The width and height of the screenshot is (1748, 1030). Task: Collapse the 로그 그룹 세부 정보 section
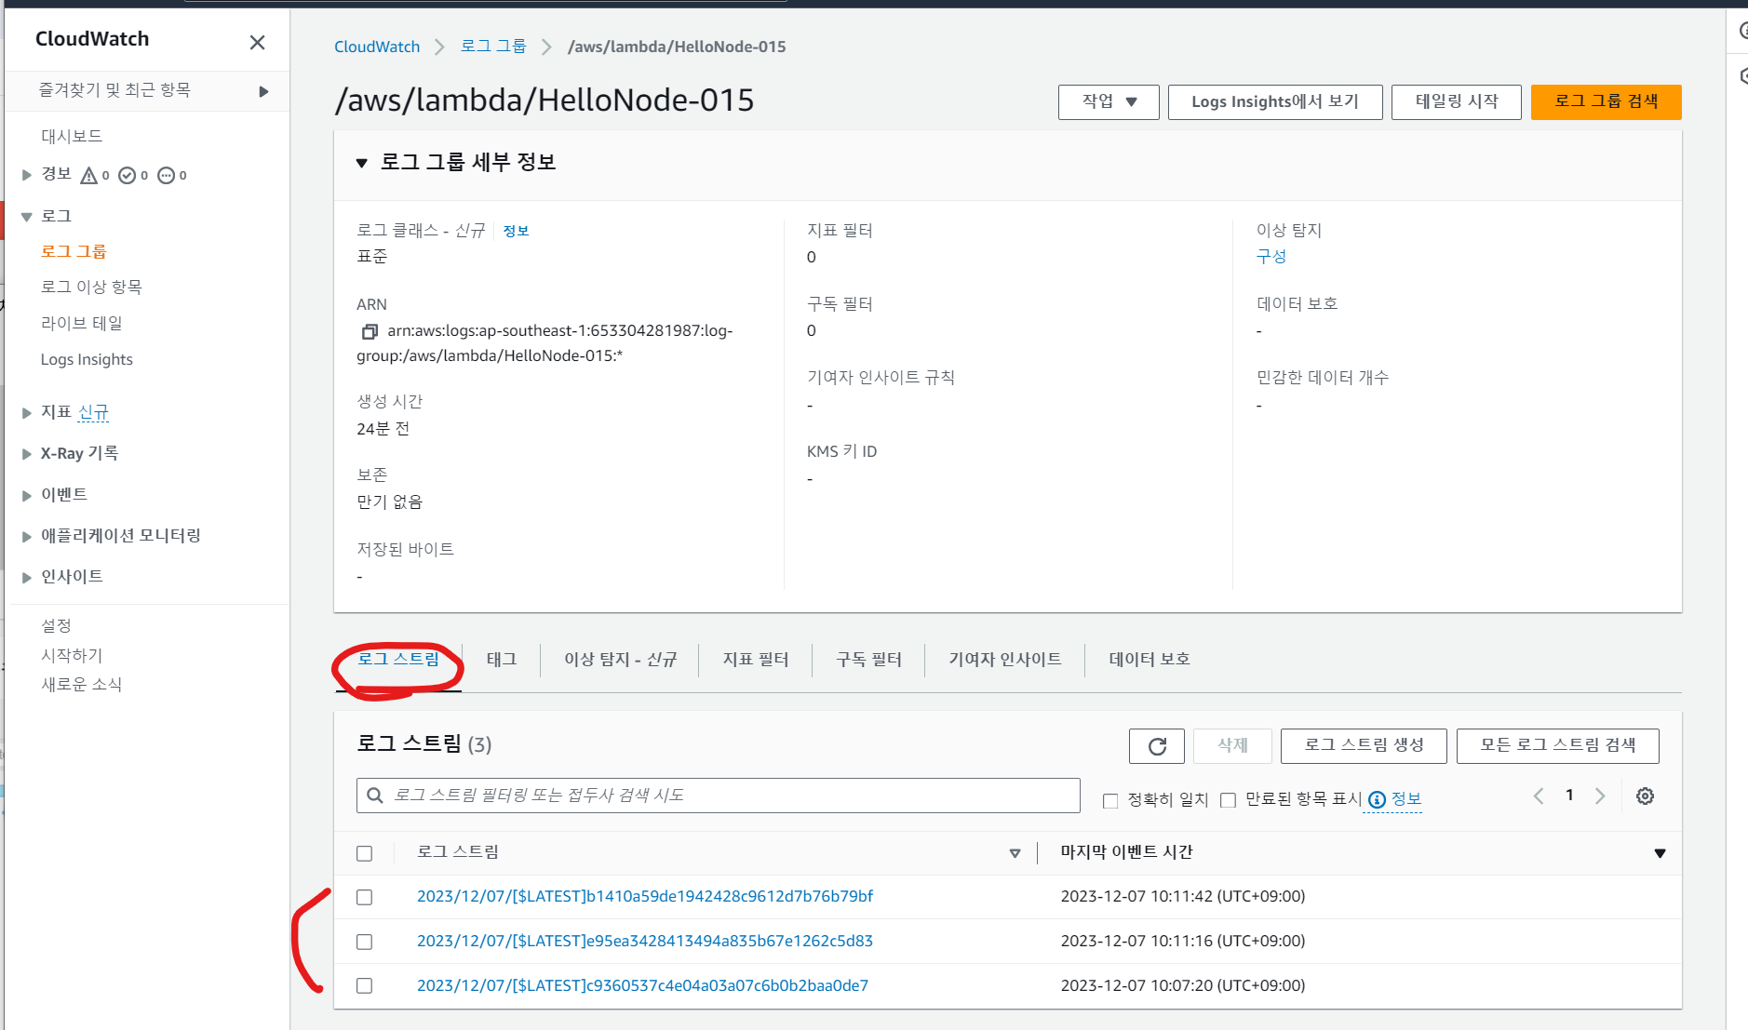(362, 163)
